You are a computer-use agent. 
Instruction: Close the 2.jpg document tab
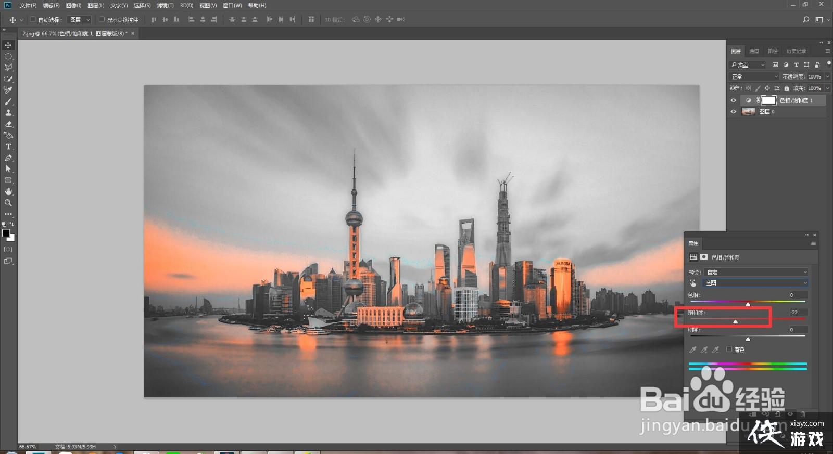click(133, 33)
